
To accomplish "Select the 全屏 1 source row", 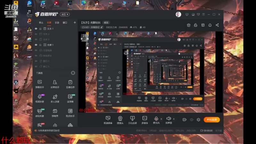I will click(55, 45).
